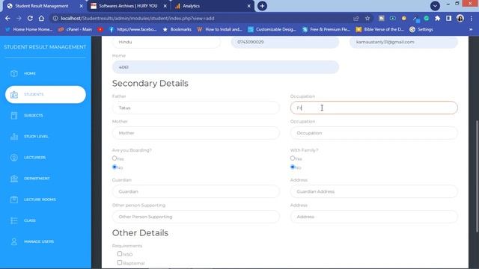Open the Study Level sidebar item
This screenshot has height=269, width=479.
(x=36, y=136)
